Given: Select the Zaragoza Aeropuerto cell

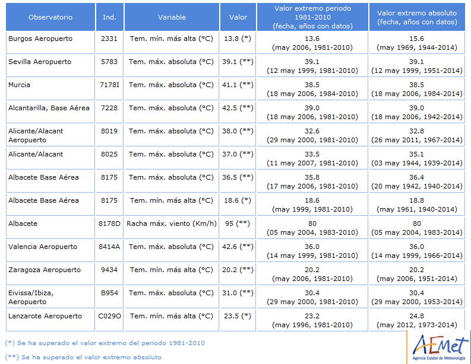Looking at the screenshot, I should coord(50,274).
